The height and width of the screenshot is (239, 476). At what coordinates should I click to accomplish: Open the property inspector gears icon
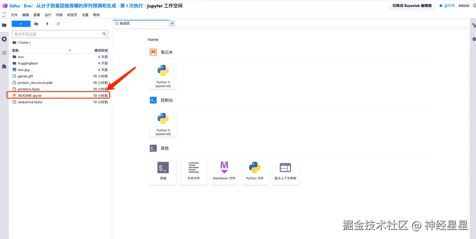coord(473,25)
